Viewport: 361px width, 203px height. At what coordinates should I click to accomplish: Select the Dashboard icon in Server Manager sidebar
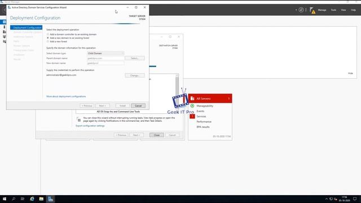(4, 22)
